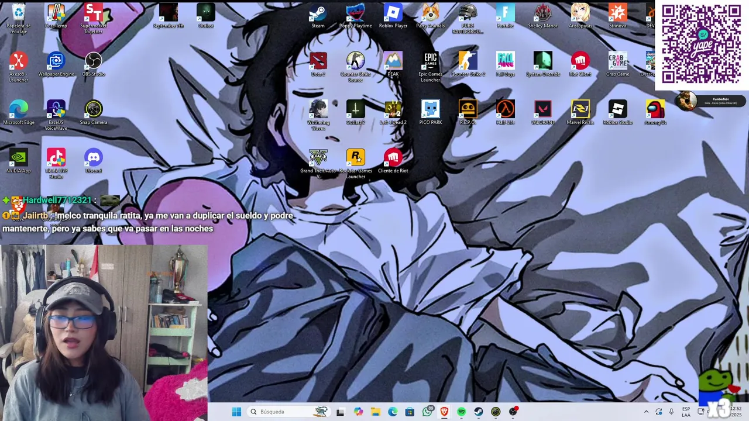Open the Roblox Player shortcut
The width and height of the screenshot is (749, 421).
(x=393, y=16)
